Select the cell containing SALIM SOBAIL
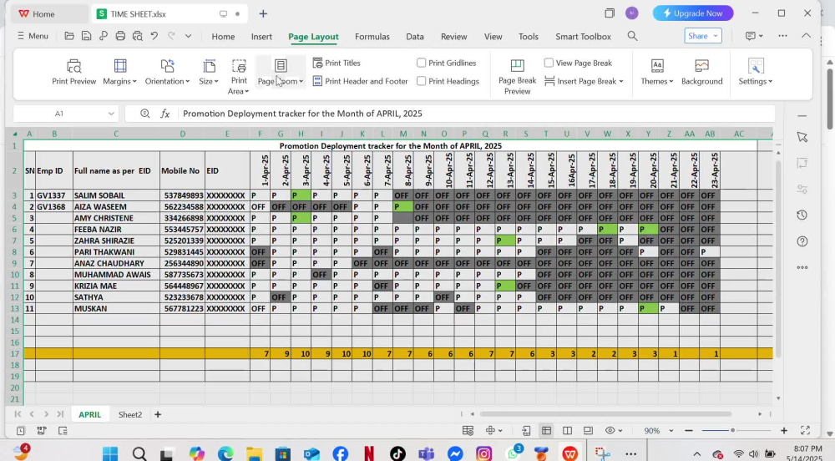835x461 pixels. [116, 195]
